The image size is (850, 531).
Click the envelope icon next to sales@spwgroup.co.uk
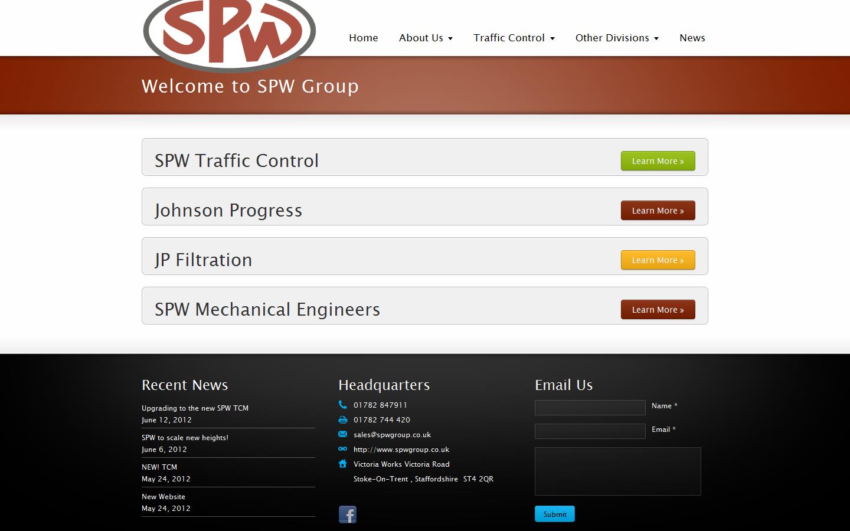[x=343, y=434]
